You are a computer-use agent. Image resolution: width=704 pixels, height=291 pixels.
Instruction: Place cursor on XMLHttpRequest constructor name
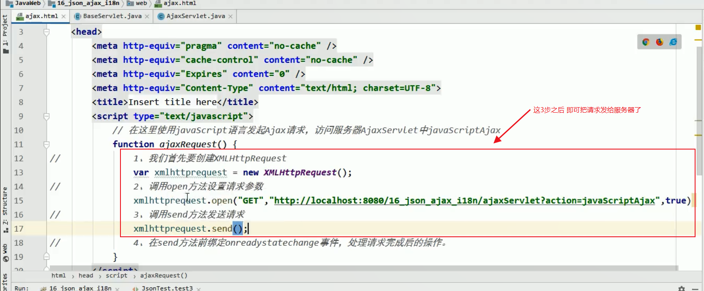pos(300,172)
